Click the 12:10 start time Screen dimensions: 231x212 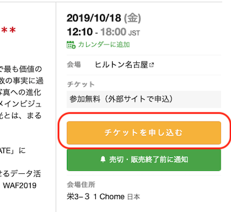click(x=80, y=32)
